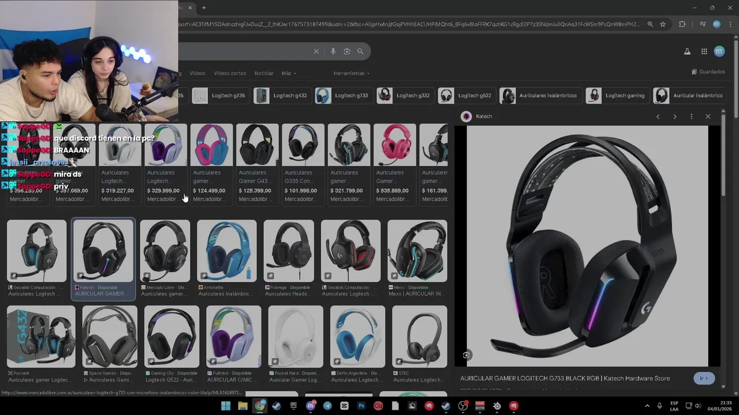Image resolution: width=739 pixels, height=415 pixels.
Task: Select the STEC Auriculares Logitech result
Action: [419, 345]
